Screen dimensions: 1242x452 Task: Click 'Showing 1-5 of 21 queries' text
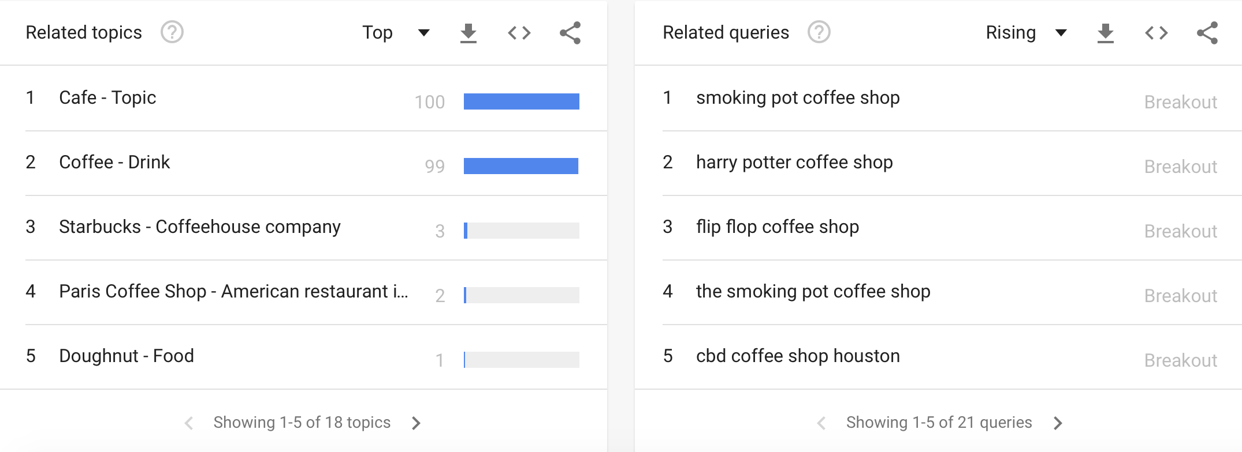[939, 423]
